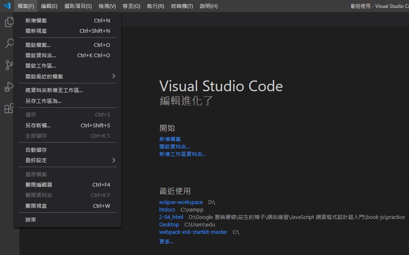This screenshot has height=255, width=409.
Task: Click the 更多... link for more recents
Action: 166,241
